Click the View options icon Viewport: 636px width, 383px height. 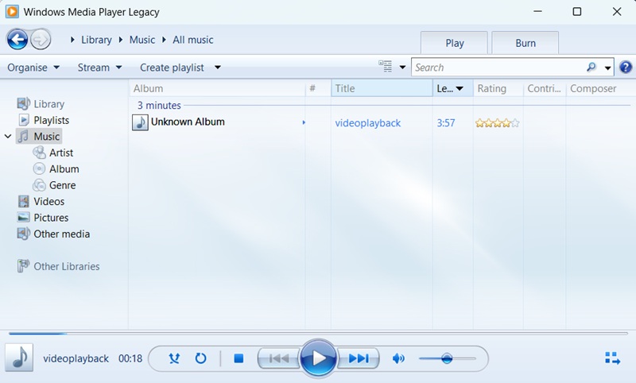[386, 67]
